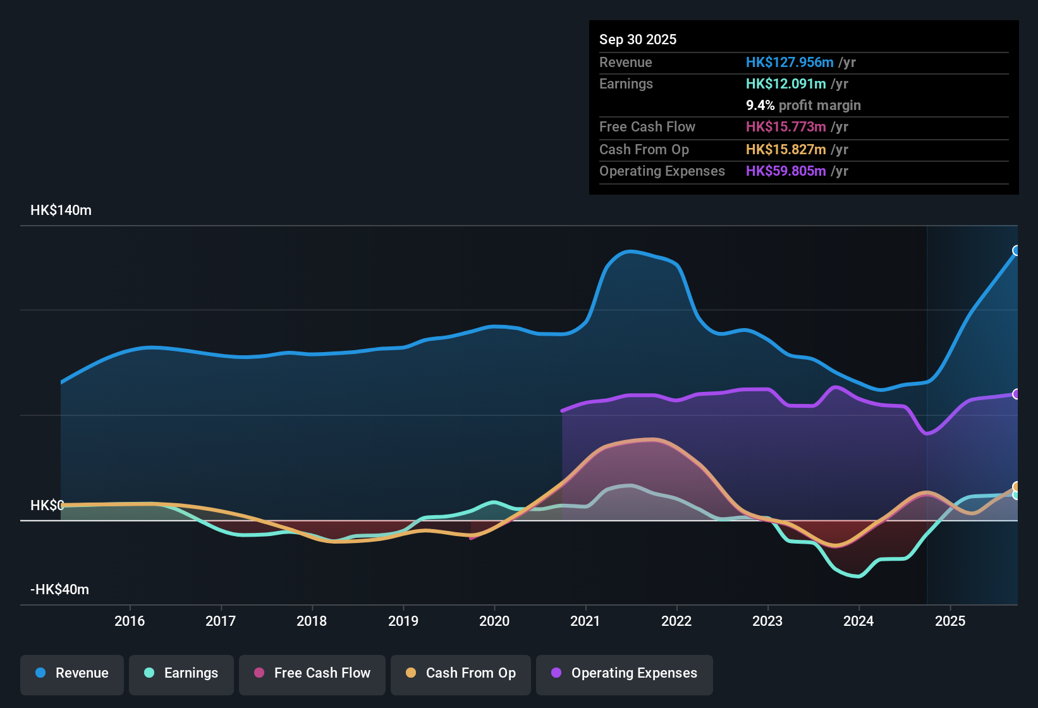The width and height of the screenshot is (1038, 708).
Task: Select the Revenue endpoint marker on chart
Action: tap(1017, 251)
